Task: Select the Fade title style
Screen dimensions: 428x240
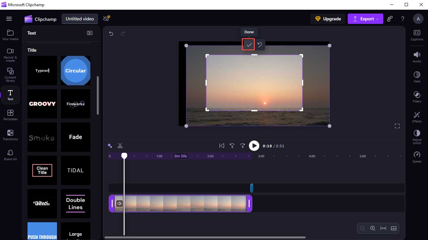Action: [x=75, y=137]
